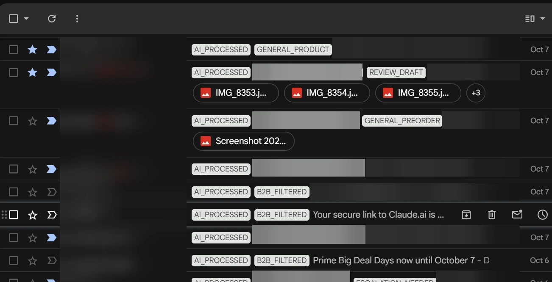Toggle importance marker on GENERAL_PREORDER email

coord(51,121)
